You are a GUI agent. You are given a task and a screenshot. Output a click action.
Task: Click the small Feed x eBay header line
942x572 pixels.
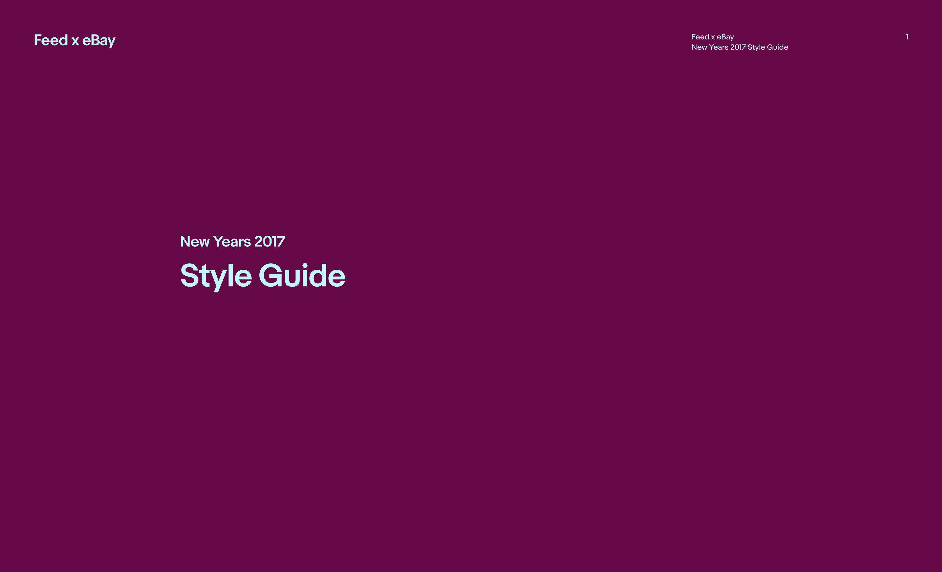(712, 37)
